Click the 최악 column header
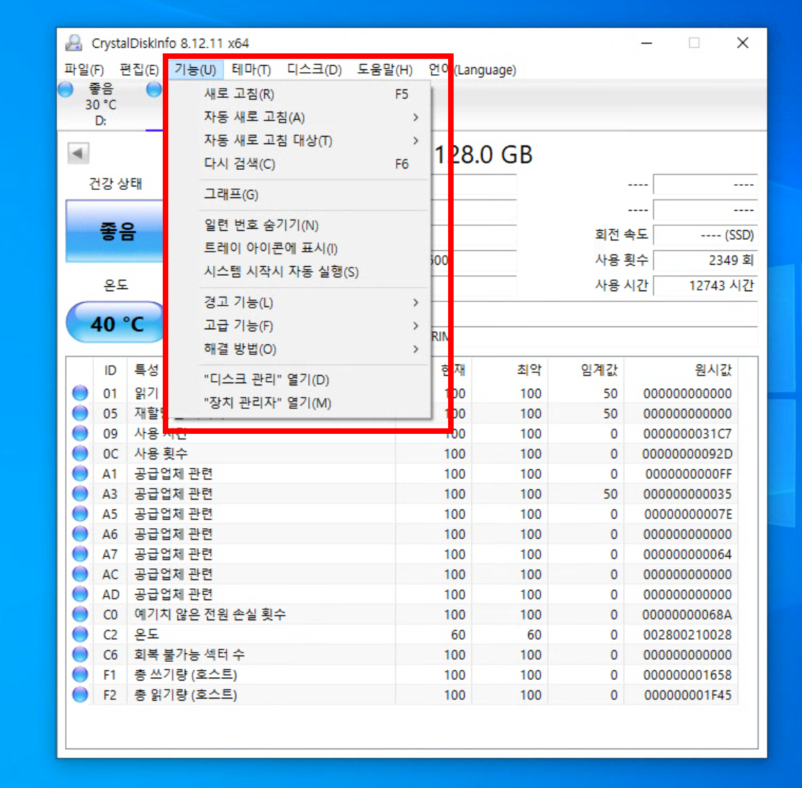The width and height of the screenshot is (802, 788). click(510, 369)
